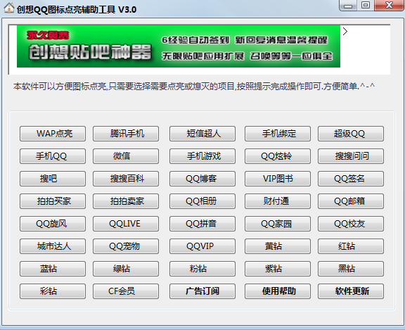This screenshot has width=405, height=330.
Task: Click the 创想贴吧神器 green banner ad
Action: click(179, 46)
